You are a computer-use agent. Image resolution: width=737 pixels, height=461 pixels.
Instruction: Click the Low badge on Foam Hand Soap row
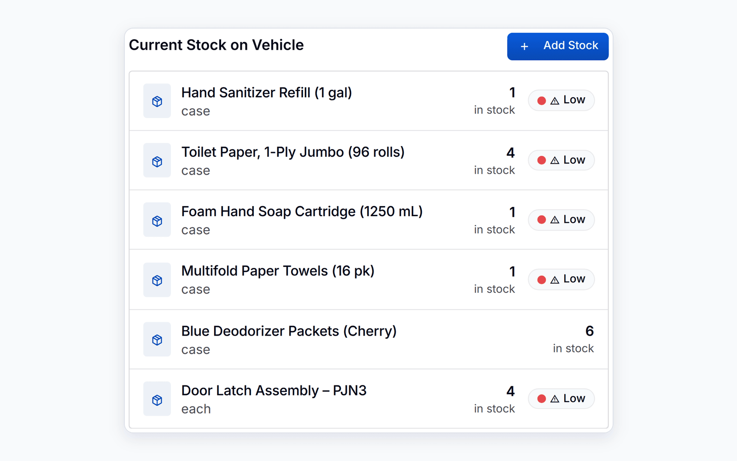pos(561,219)
